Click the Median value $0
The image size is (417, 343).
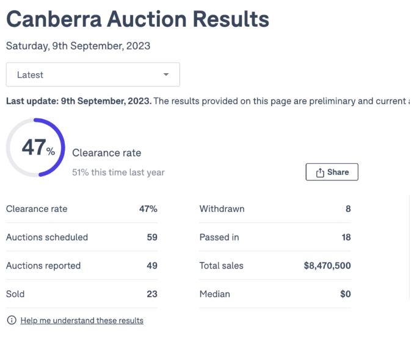[345, 294]
